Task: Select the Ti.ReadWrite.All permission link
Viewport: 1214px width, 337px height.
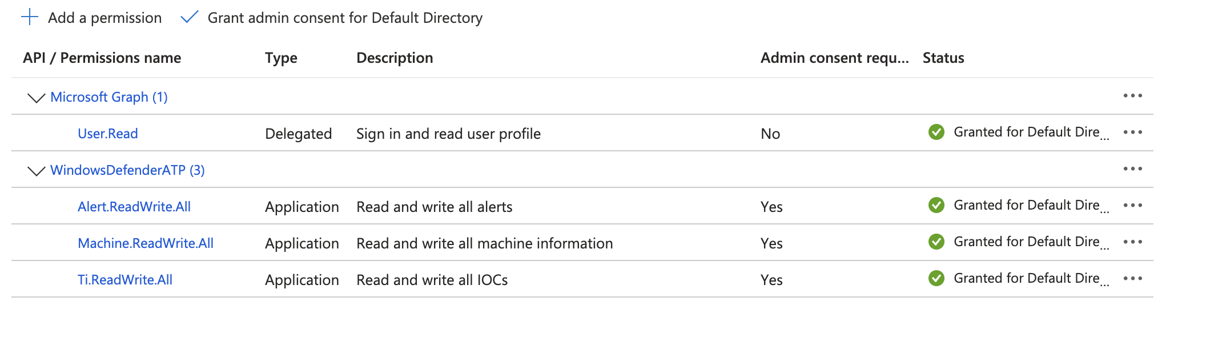Action: tap(126, 279)
